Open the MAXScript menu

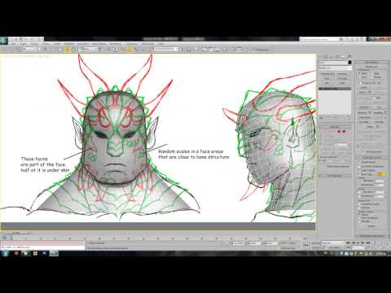tap(148, 44)
